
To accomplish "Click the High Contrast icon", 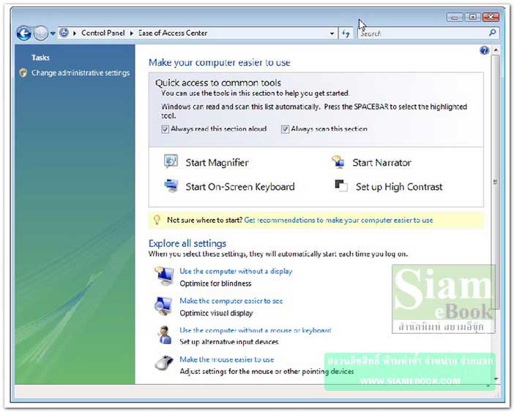I will click(341, 186).
